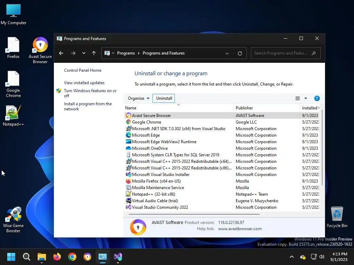
Task: Sort by the Name column header
Action: coord(178,108)
